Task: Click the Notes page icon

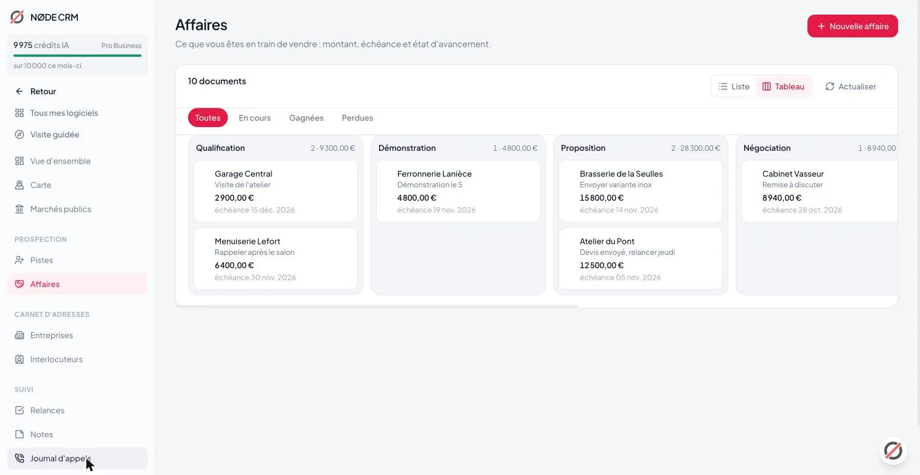Action: pos(19,434)
